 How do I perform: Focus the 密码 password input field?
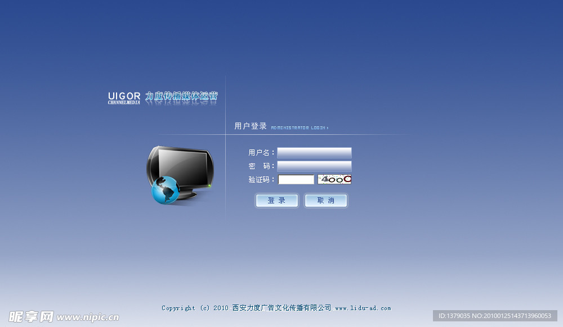point(314,166)
